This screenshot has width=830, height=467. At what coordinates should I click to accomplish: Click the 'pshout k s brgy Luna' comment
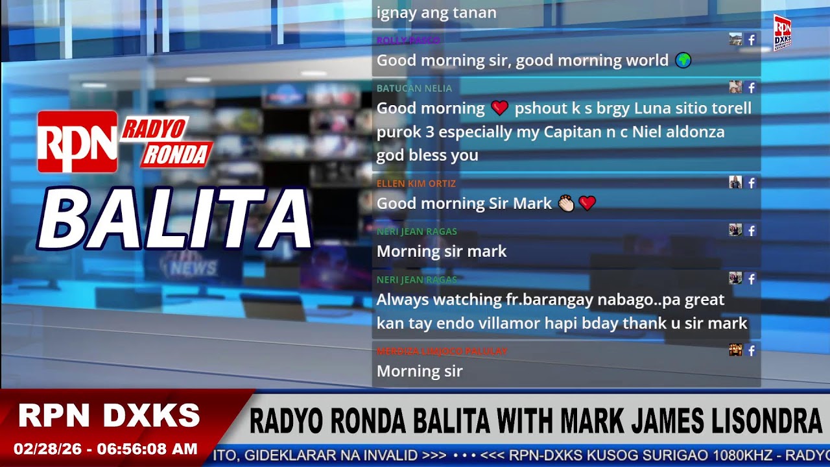point(564,132)
